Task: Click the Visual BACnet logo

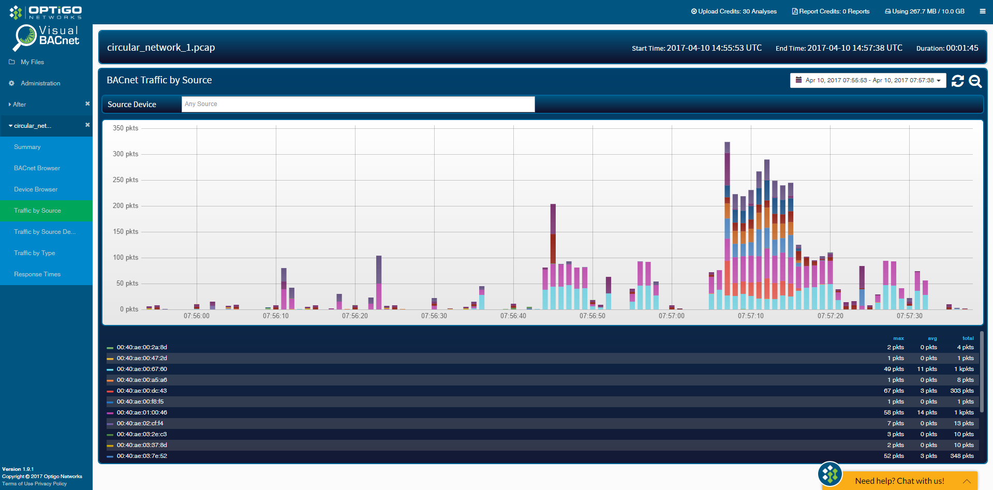Action: [47, 37]
